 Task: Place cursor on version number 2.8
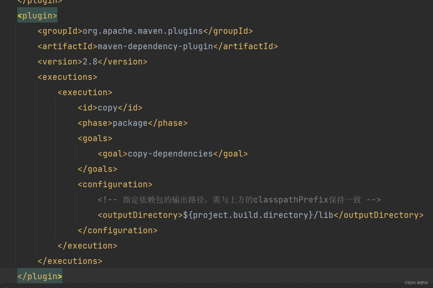(90, 62)
